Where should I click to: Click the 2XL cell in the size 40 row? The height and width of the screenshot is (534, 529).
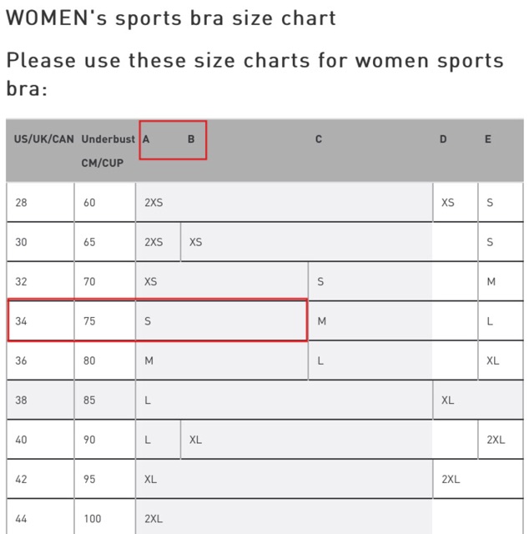pyautogui.click(x=496, y=440)
